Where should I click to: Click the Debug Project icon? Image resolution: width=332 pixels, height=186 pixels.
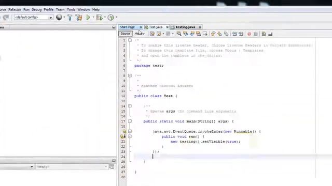coord(99,17)
